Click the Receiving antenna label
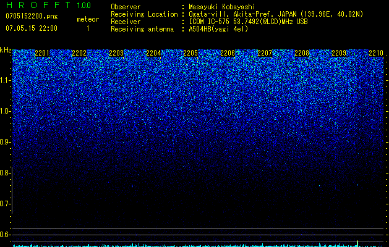Viewport: 389px width, 247px height. coord(142,29)
